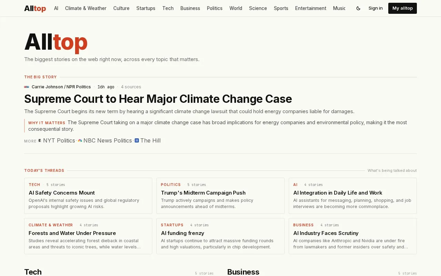Image resolution: width=441 pixels, height=276 pixels.
Task: Open Forests and Water Under Pressure thread
Action: (x=88, y=236)
